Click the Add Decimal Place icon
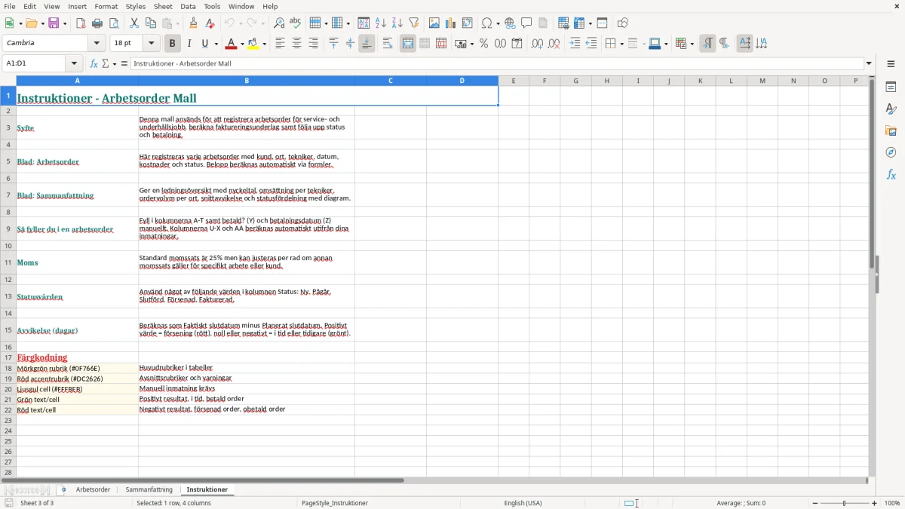905x509 pixels. point(537,44)
